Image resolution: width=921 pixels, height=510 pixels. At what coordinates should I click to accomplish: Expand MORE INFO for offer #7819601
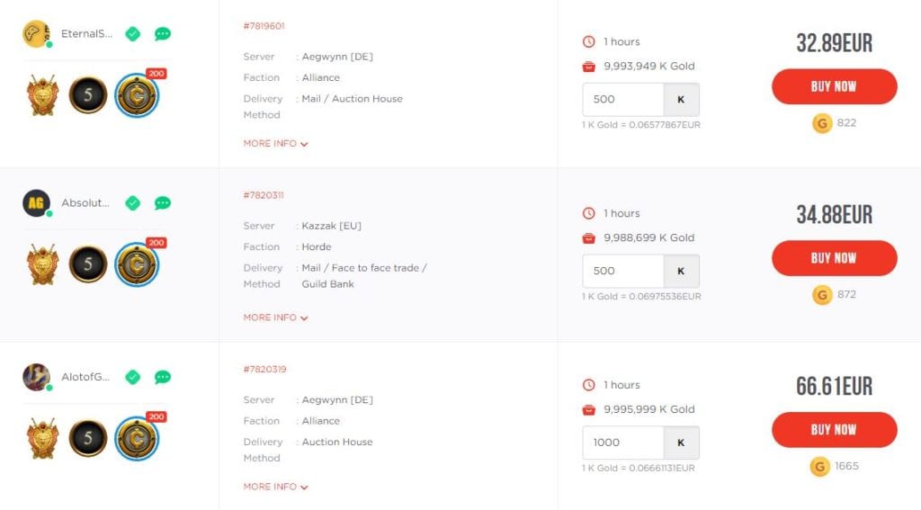275,143
